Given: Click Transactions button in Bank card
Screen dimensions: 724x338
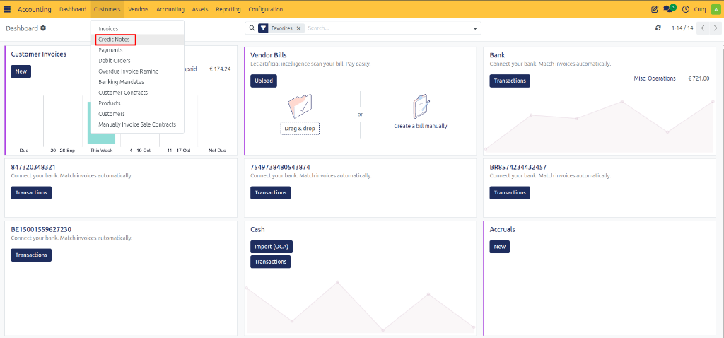Looking at the screenshot, I should [x=510, y=81].
